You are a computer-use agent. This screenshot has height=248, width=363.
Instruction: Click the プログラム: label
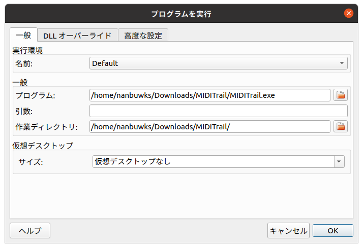pyautogui.click(x=36, y=95)
